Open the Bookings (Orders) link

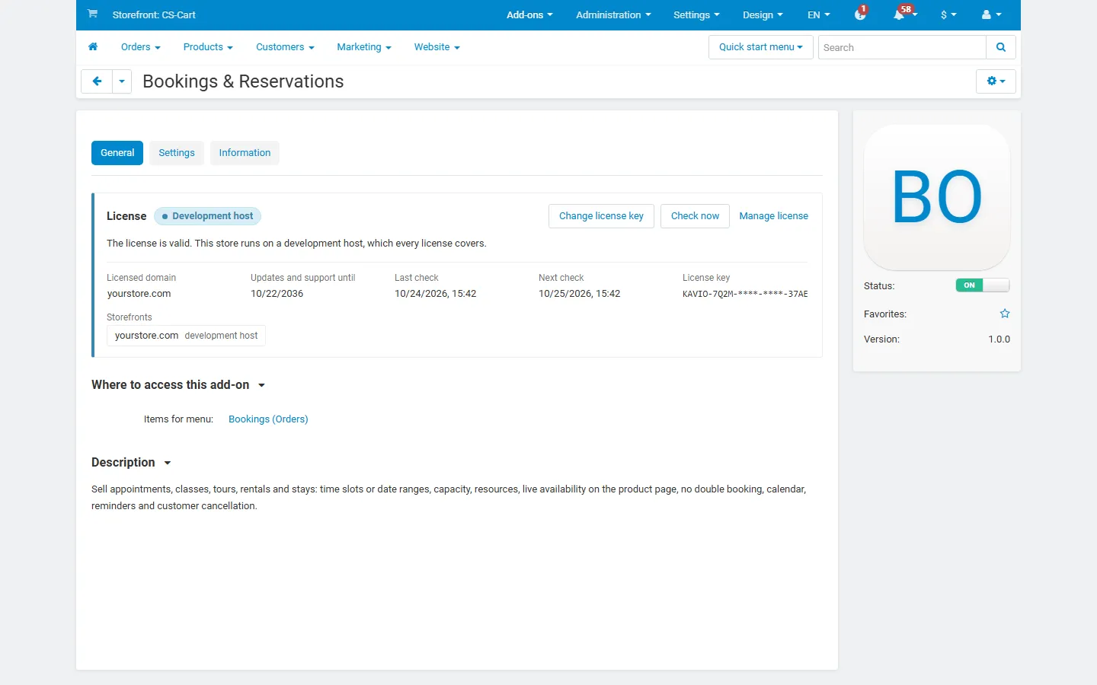point(268,419)
